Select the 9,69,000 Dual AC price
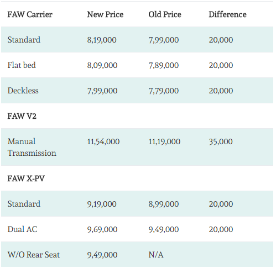Image resolution: width=276 pixels, height=268 pixels. (102, 229)
